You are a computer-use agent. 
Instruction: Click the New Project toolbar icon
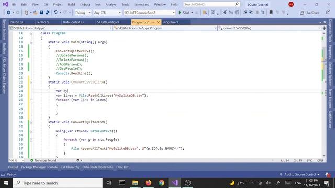(26, 13)
